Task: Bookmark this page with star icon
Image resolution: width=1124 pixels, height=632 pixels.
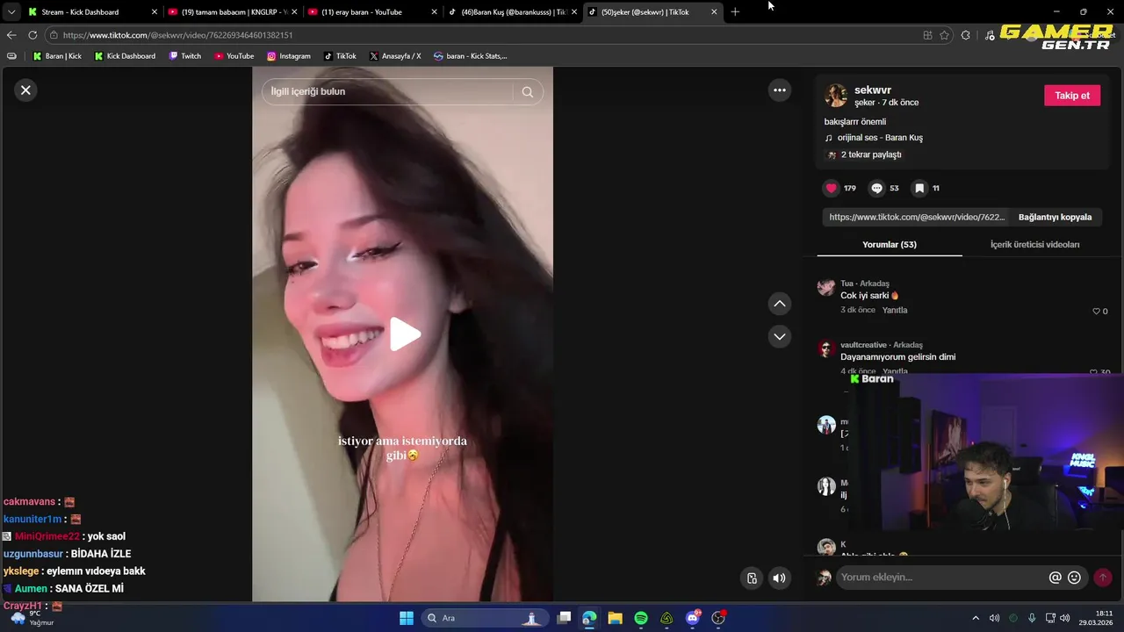Action: (944, 35)
